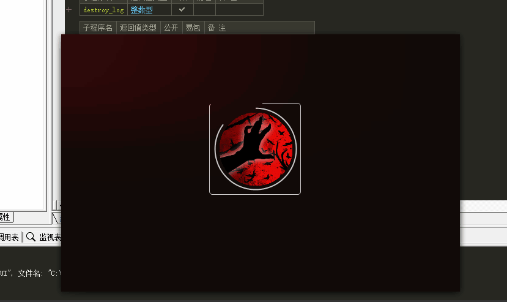Click the 子程序名 column header
507x302 pixels.
98,28
